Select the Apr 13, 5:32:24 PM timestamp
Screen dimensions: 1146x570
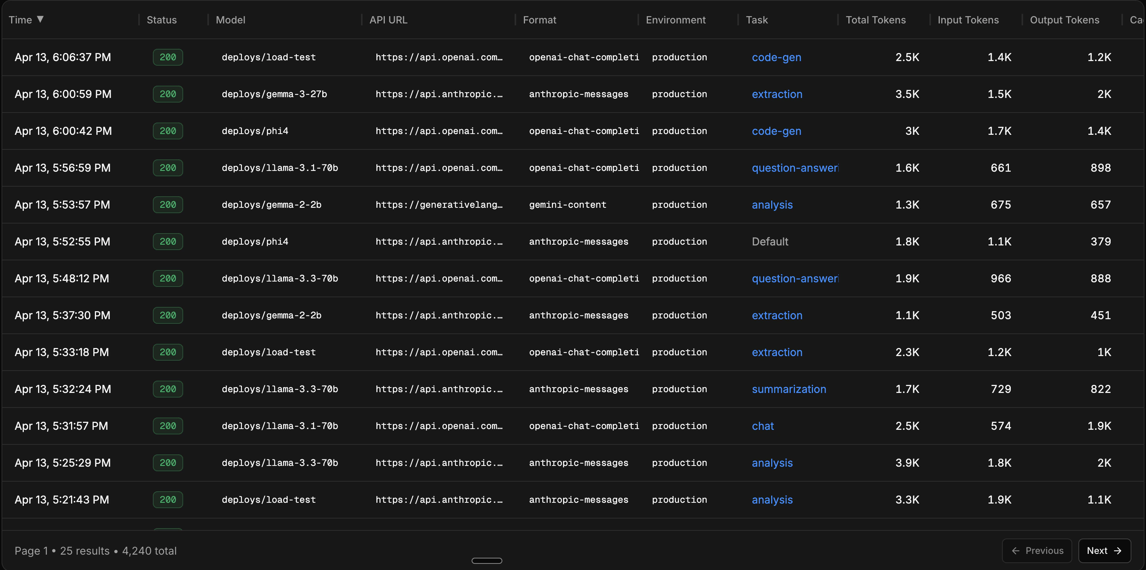pyautogui.click(x=63, y=389)
